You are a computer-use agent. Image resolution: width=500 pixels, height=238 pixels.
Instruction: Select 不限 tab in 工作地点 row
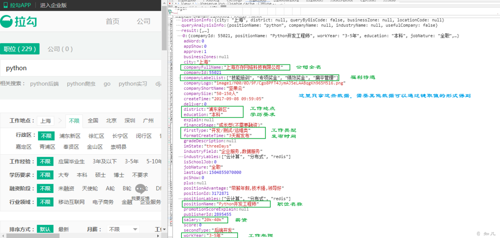(x=74, y=121)
